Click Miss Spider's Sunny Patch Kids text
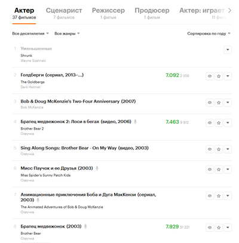This screenshot has height=243, width=239. (45, 176)
